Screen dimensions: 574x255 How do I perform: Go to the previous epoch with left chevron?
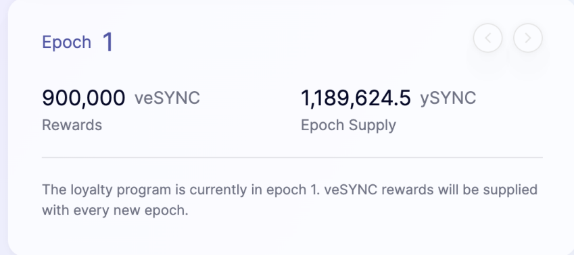(x=487, y=38)
